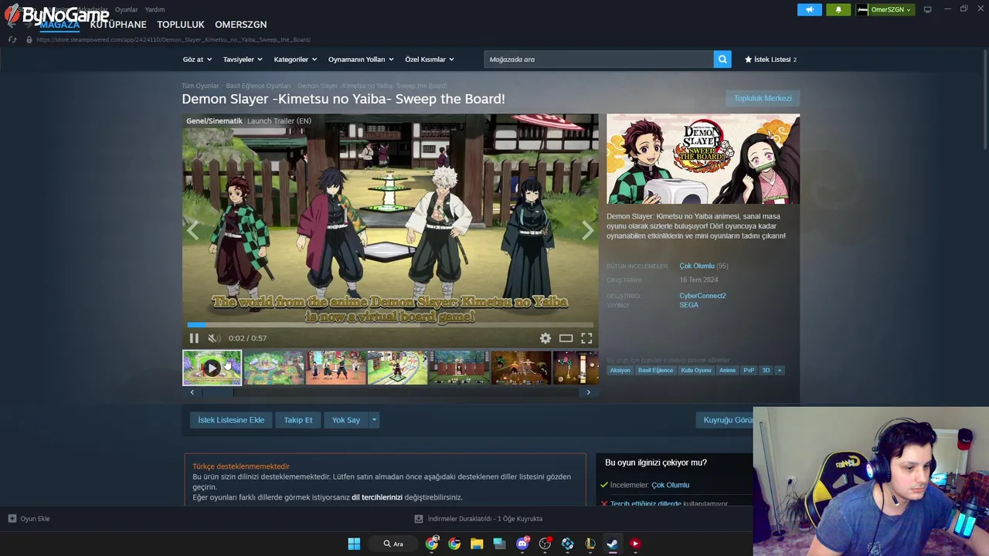Screen dimensions: 989x556
Task: Open the Oyunlar menu in title bar
Action: tap(126, 9)
